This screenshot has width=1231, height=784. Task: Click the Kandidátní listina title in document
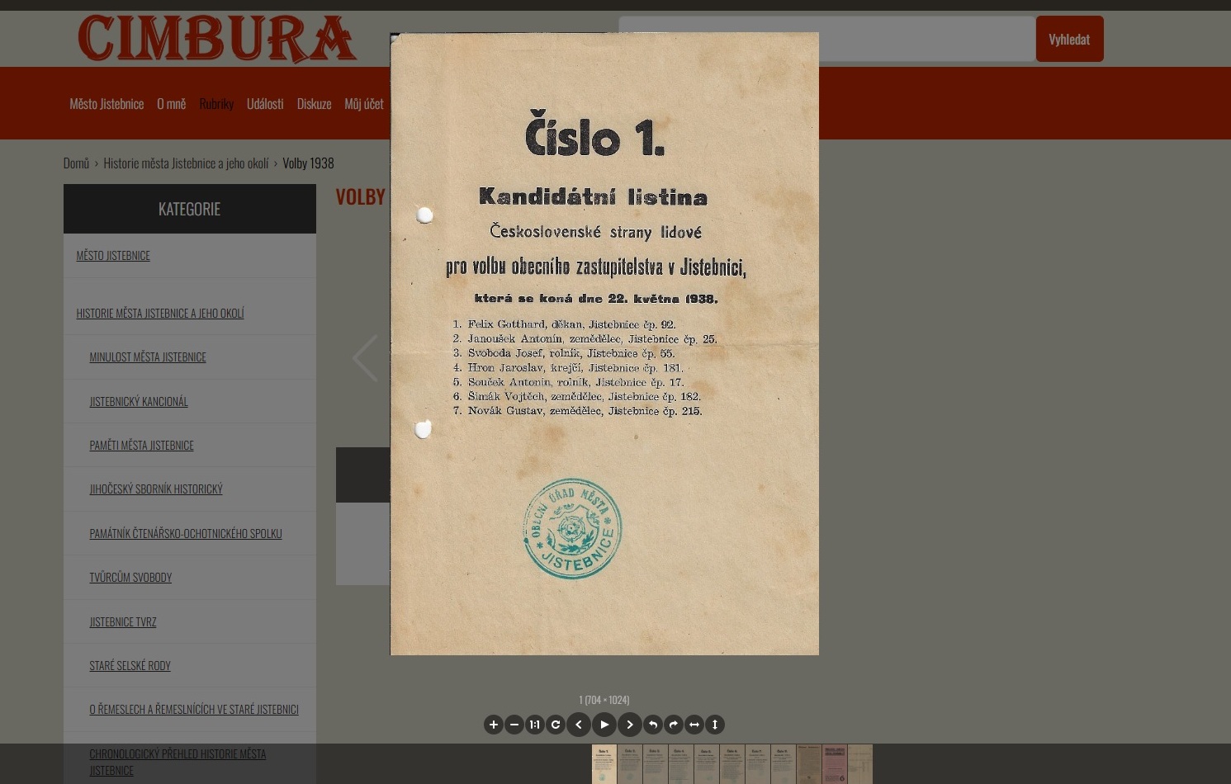pyautogui.click(x=593, y=196)
